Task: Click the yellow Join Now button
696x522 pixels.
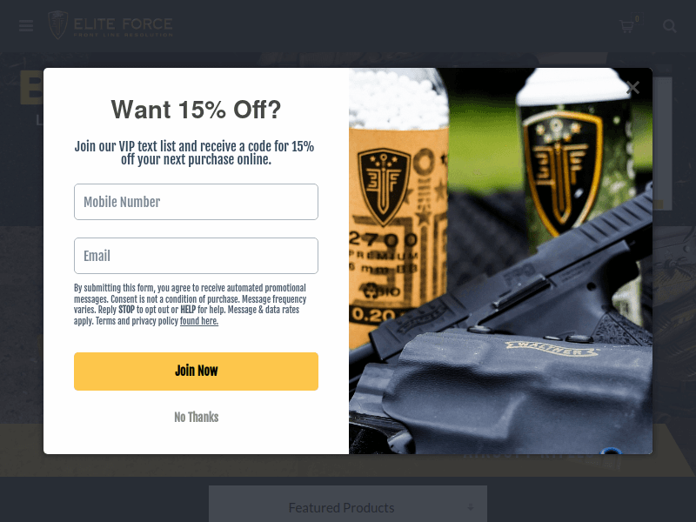Action: coord(197,371)
